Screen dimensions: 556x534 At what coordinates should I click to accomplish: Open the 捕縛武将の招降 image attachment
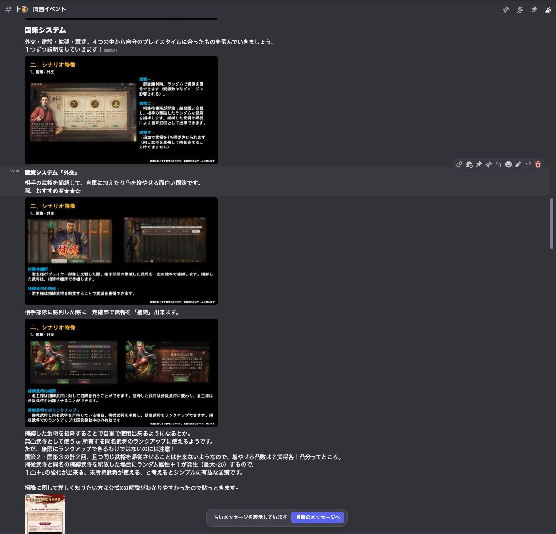point(121,373)
